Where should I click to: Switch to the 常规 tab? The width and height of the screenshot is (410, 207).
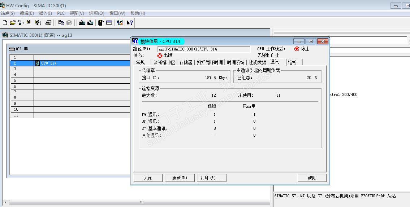pyautogui.click(x=141, y=62)
